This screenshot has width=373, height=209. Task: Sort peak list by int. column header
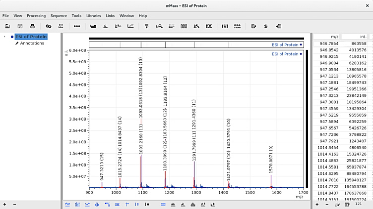click(354, 37)
